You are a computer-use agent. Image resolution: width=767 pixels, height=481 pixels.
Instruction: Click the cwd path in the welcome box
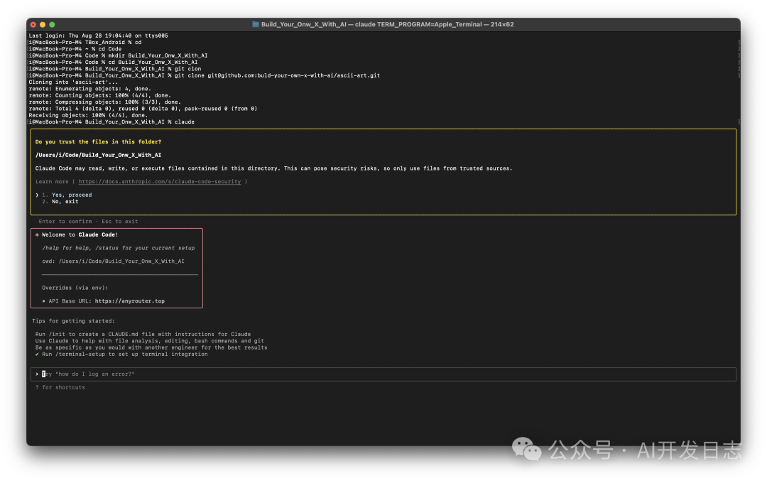(113, 261)
